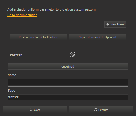Click the New Preset button
Viewport: 136px width, 116px height.
115,24
